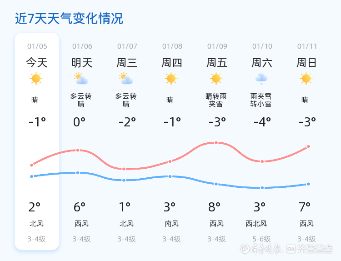341x261 pixels.
Task: Click the sunny icon for 今天
Action: pyautogui.click(x=36, y=79)
